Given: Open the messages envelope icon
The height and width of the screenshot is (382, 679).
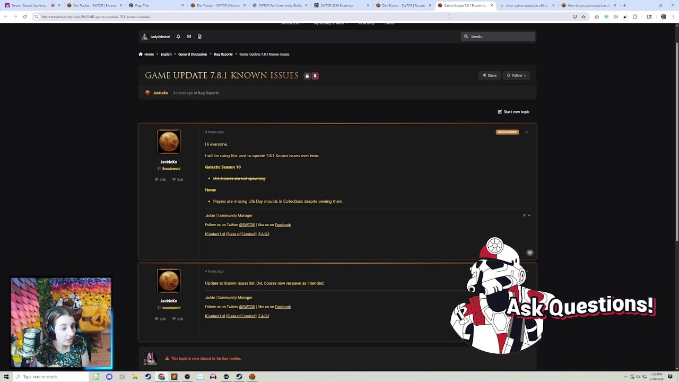Looking at the screenshot, I should 189,37.
